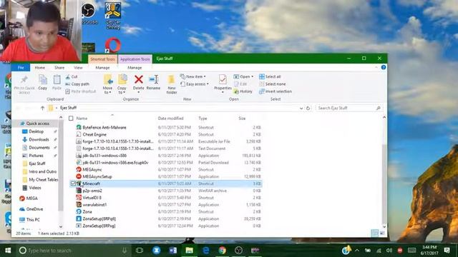
Task: Select the ByteFence Anti-Malware file
Action: [x=104, y=128]
